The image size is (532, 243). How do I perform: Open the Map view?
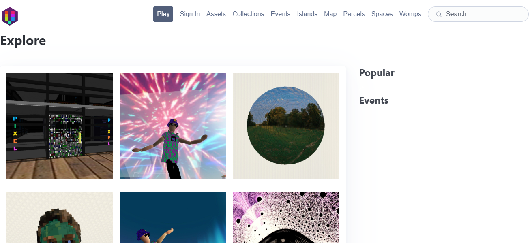coord(330,14)
